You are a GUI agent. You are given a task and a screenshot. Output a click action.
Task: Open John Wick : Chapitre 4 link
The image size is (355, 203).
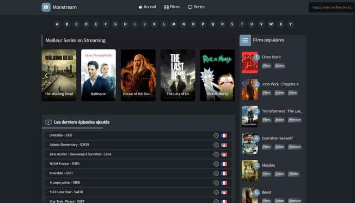[280, 84]
